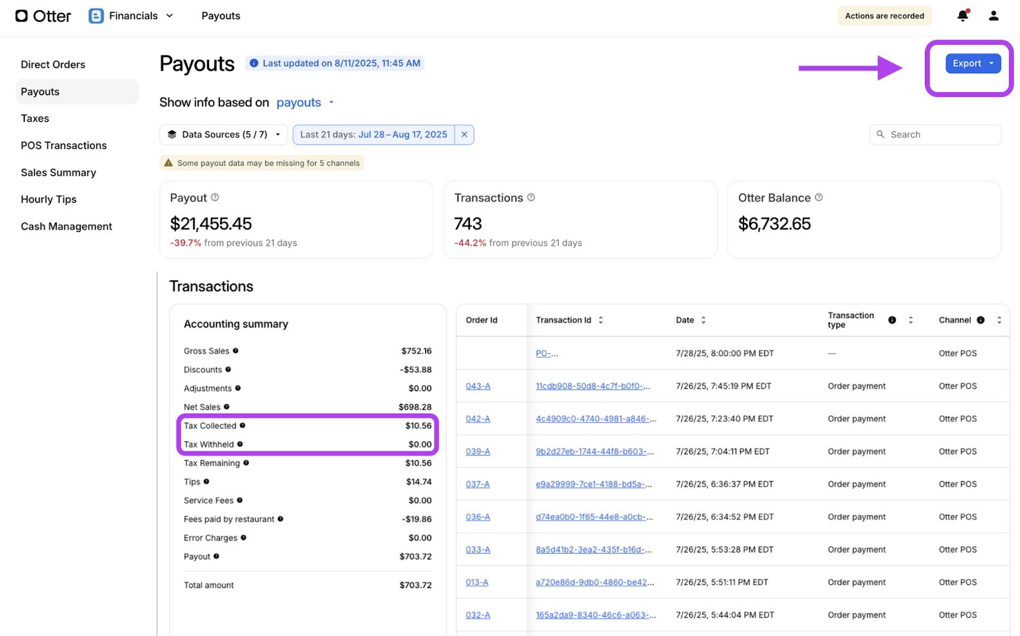Click info icon beside Payout card title

[x=215, y=198]
